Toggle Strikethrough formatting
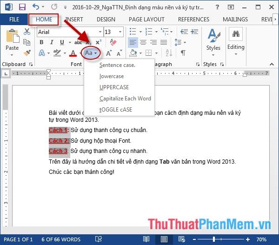 78,42
